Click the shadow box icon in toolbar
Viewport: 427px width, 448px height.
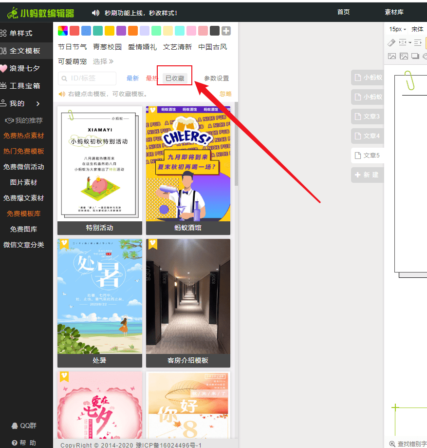click(x=415, y=56)
